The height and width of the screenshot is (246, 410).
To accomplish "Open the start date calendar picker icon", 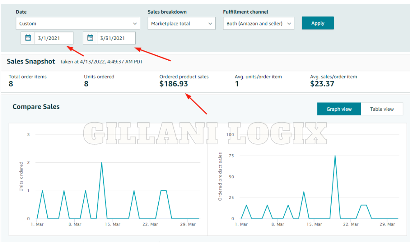I will (27, 38).
